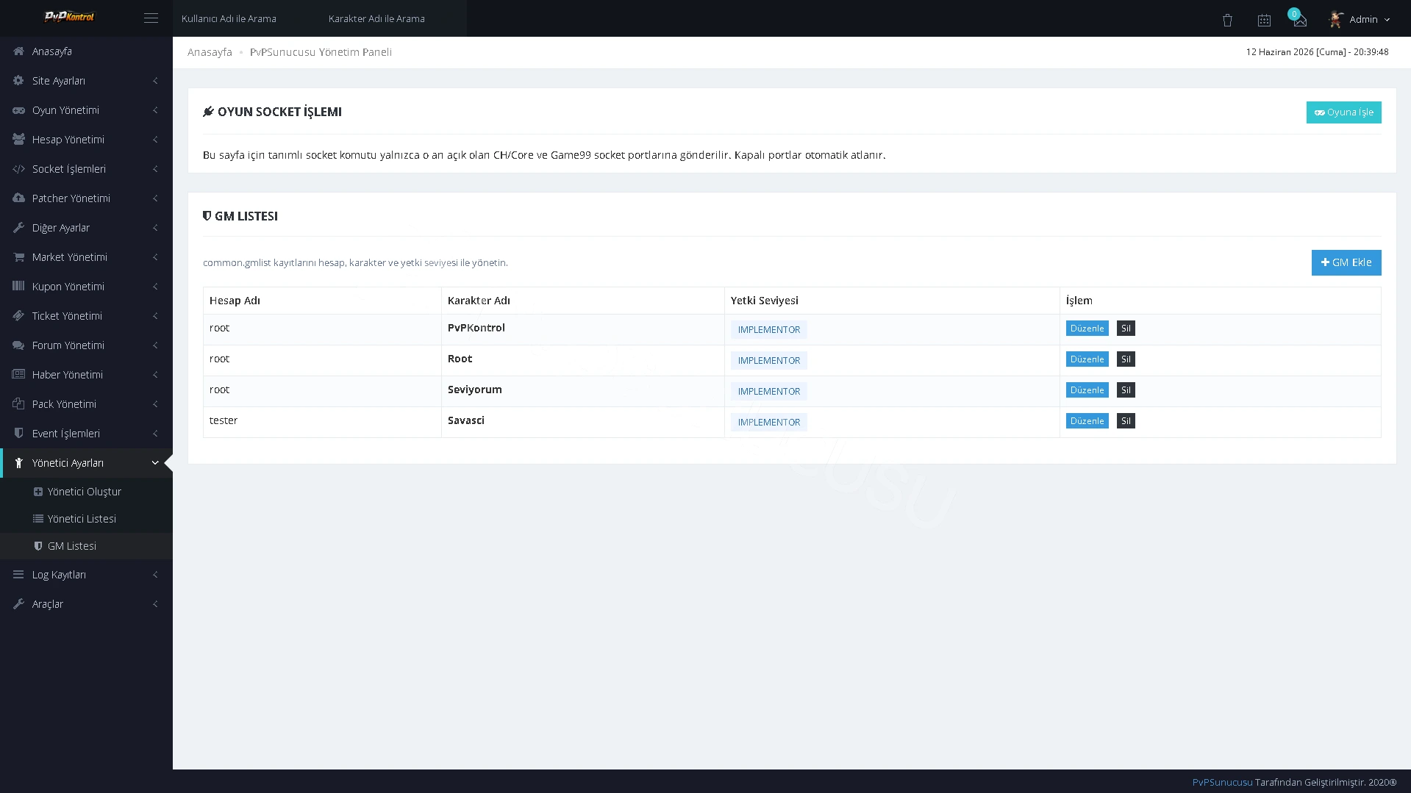Screen dimensions: 1411x793
Task: Toggle the hamburger sidebar menu icon
Action: (x=151, y=18)
